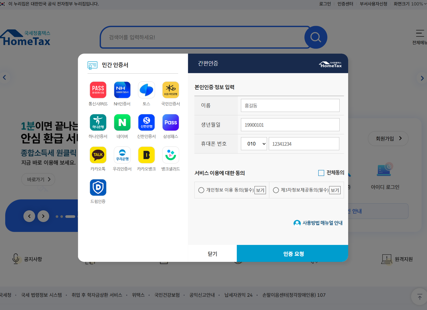
Task: Go to next banner with right arrow
Action: 422,78
